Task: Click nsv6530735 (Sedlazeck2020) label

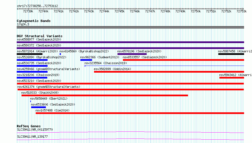Action: (39, 63)
